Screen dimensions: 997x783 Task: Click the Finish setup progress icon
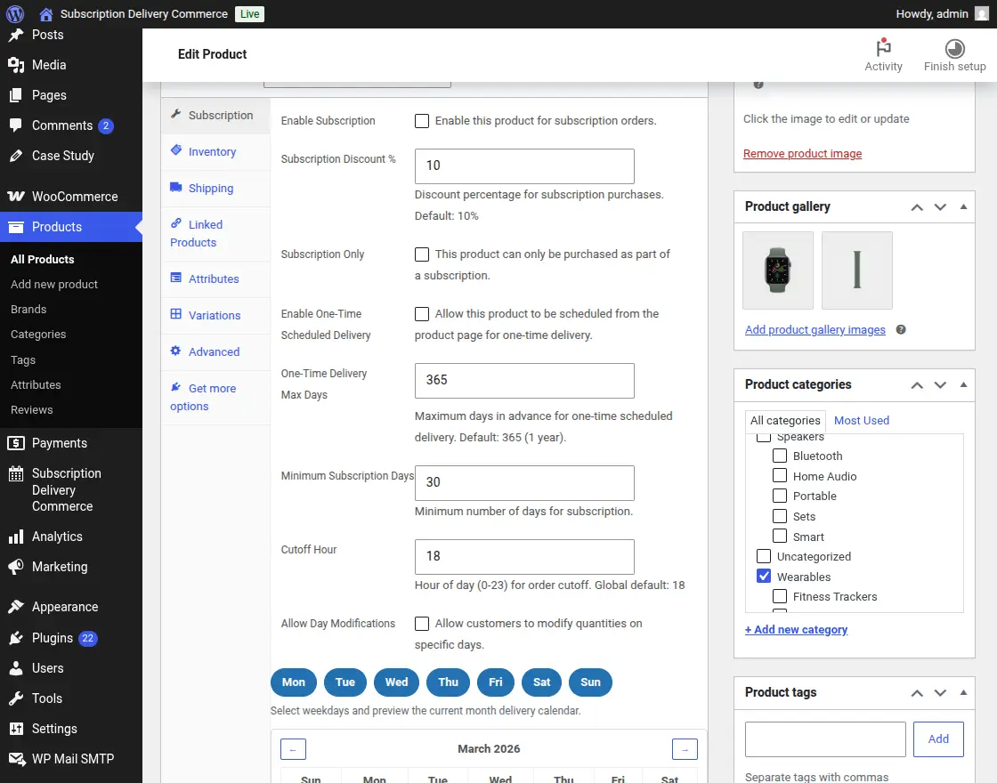pos(954,49)
